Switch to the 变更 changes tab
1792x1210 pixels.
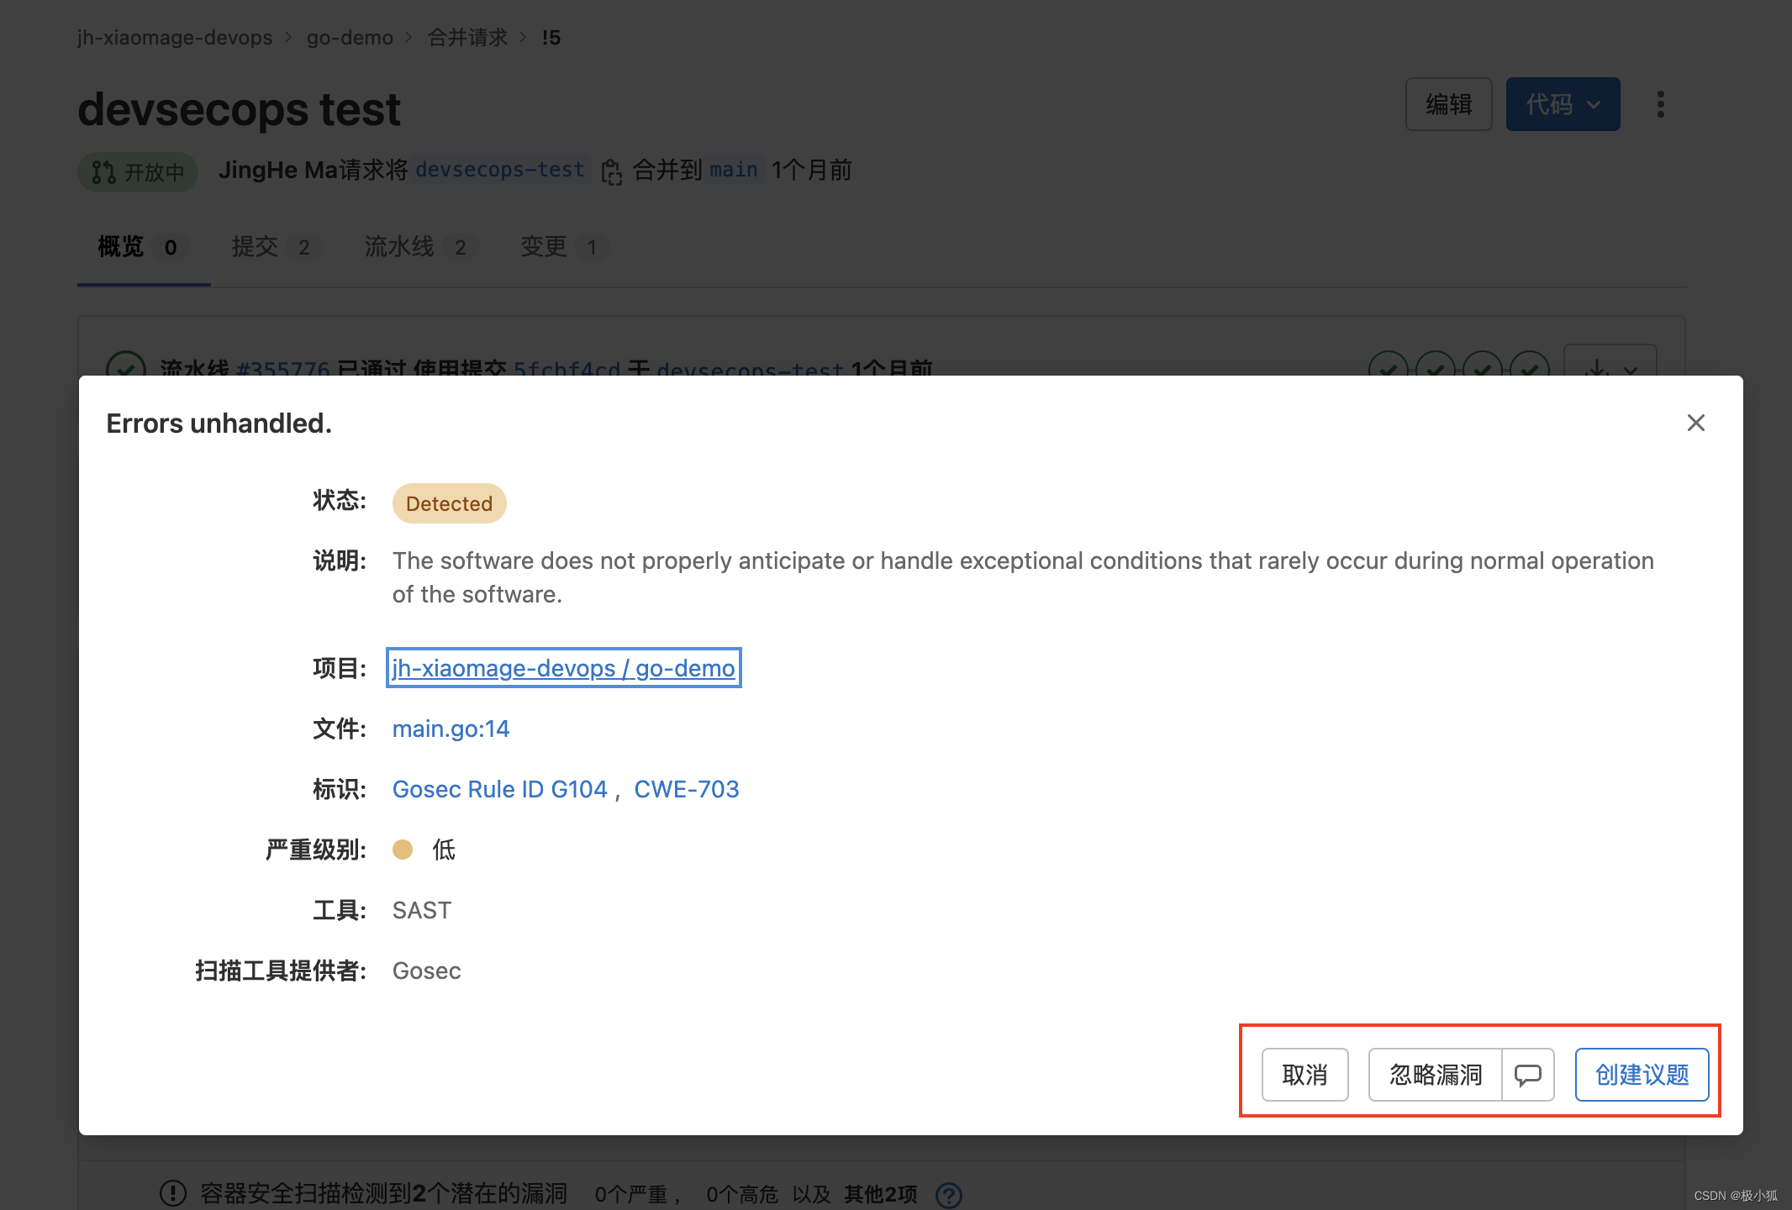click(x=563, y=247)
